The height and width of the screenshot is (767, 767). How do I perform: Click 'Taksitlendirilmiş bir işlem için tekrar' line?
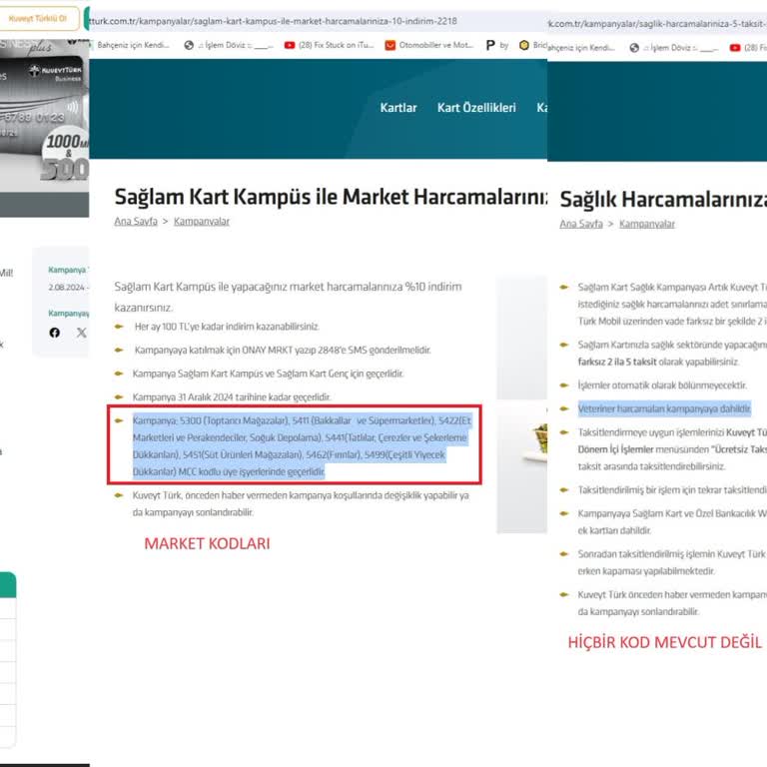point(672,489)
